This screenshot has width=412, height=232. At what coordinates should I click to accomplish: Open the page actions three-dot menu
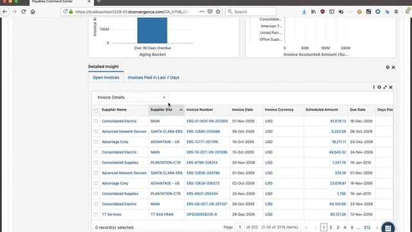click(x=201, y=12)
